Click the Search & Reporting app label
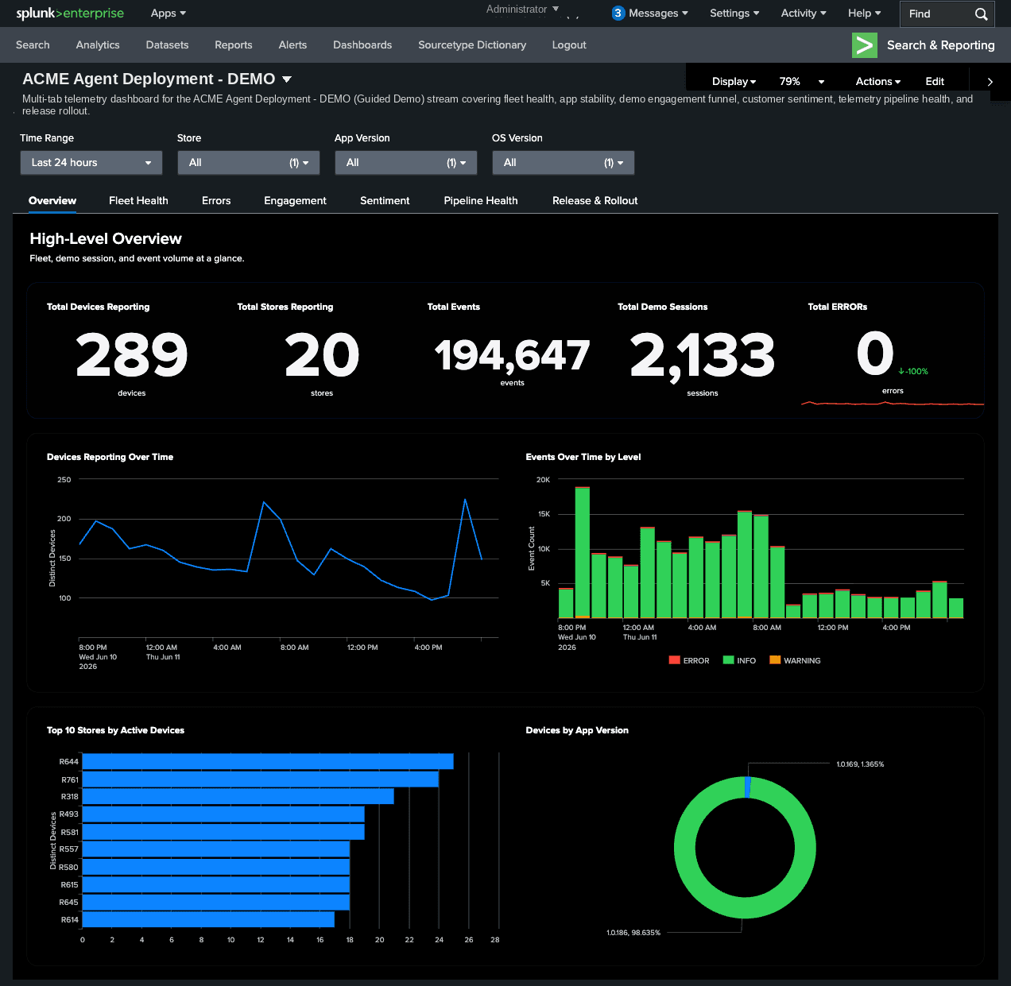1011x986 pixels. (940, 45)
